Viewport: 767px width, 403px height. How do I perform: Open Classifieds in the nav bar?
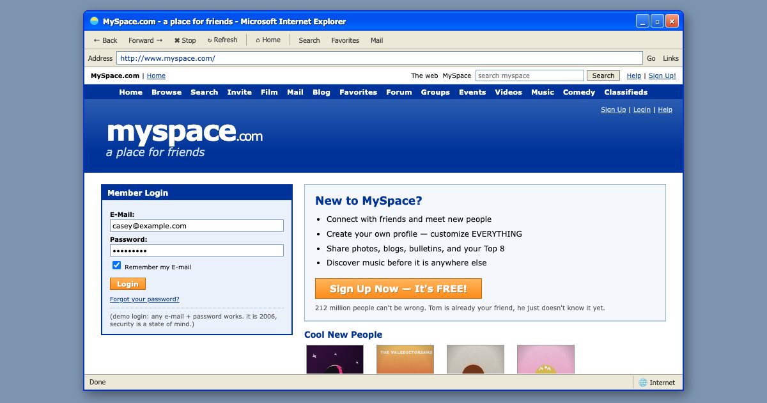(x=626, y=92)
